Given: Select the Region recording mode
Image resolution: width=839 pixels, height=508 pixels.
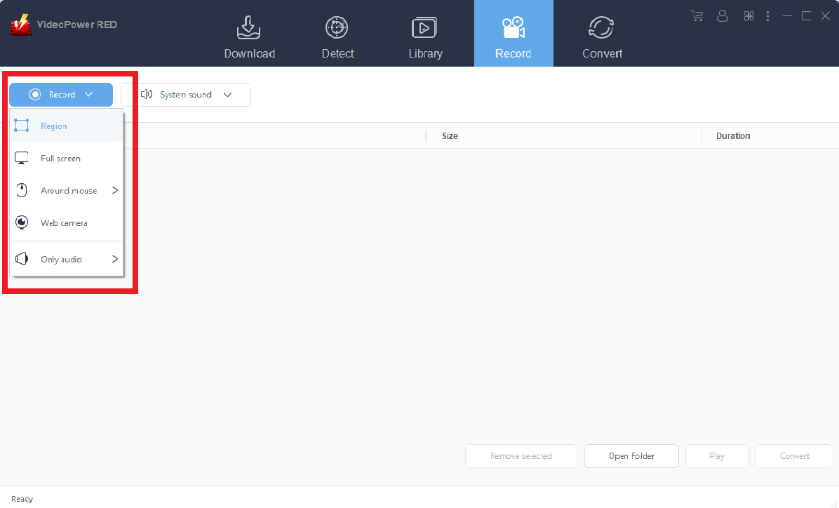Looking at the screenshot, I should (x=53, y=126).
